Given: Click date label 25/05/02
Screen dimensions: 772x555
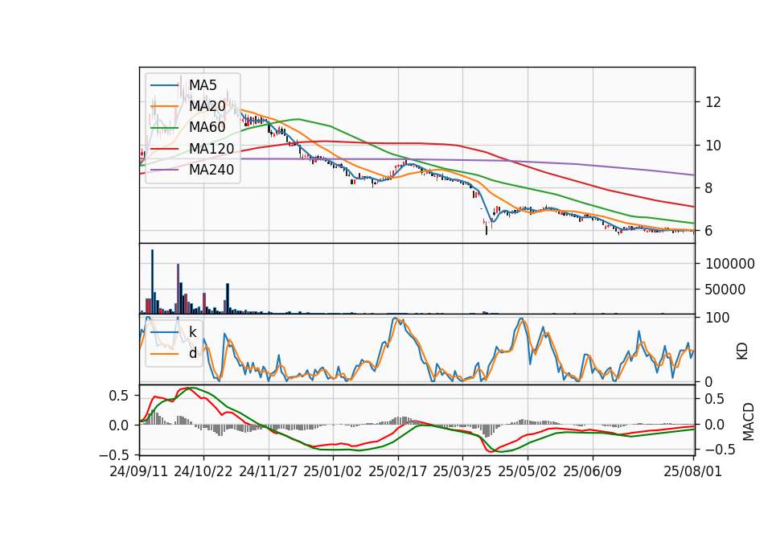Looking at the screenshot, I should [528, 471].
